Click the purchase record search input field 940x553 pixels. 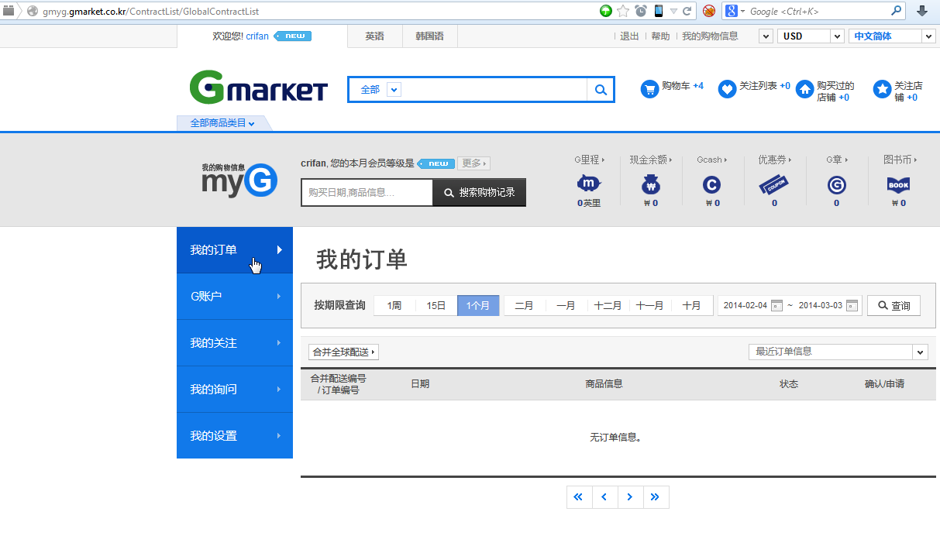(x=367, y=192)
